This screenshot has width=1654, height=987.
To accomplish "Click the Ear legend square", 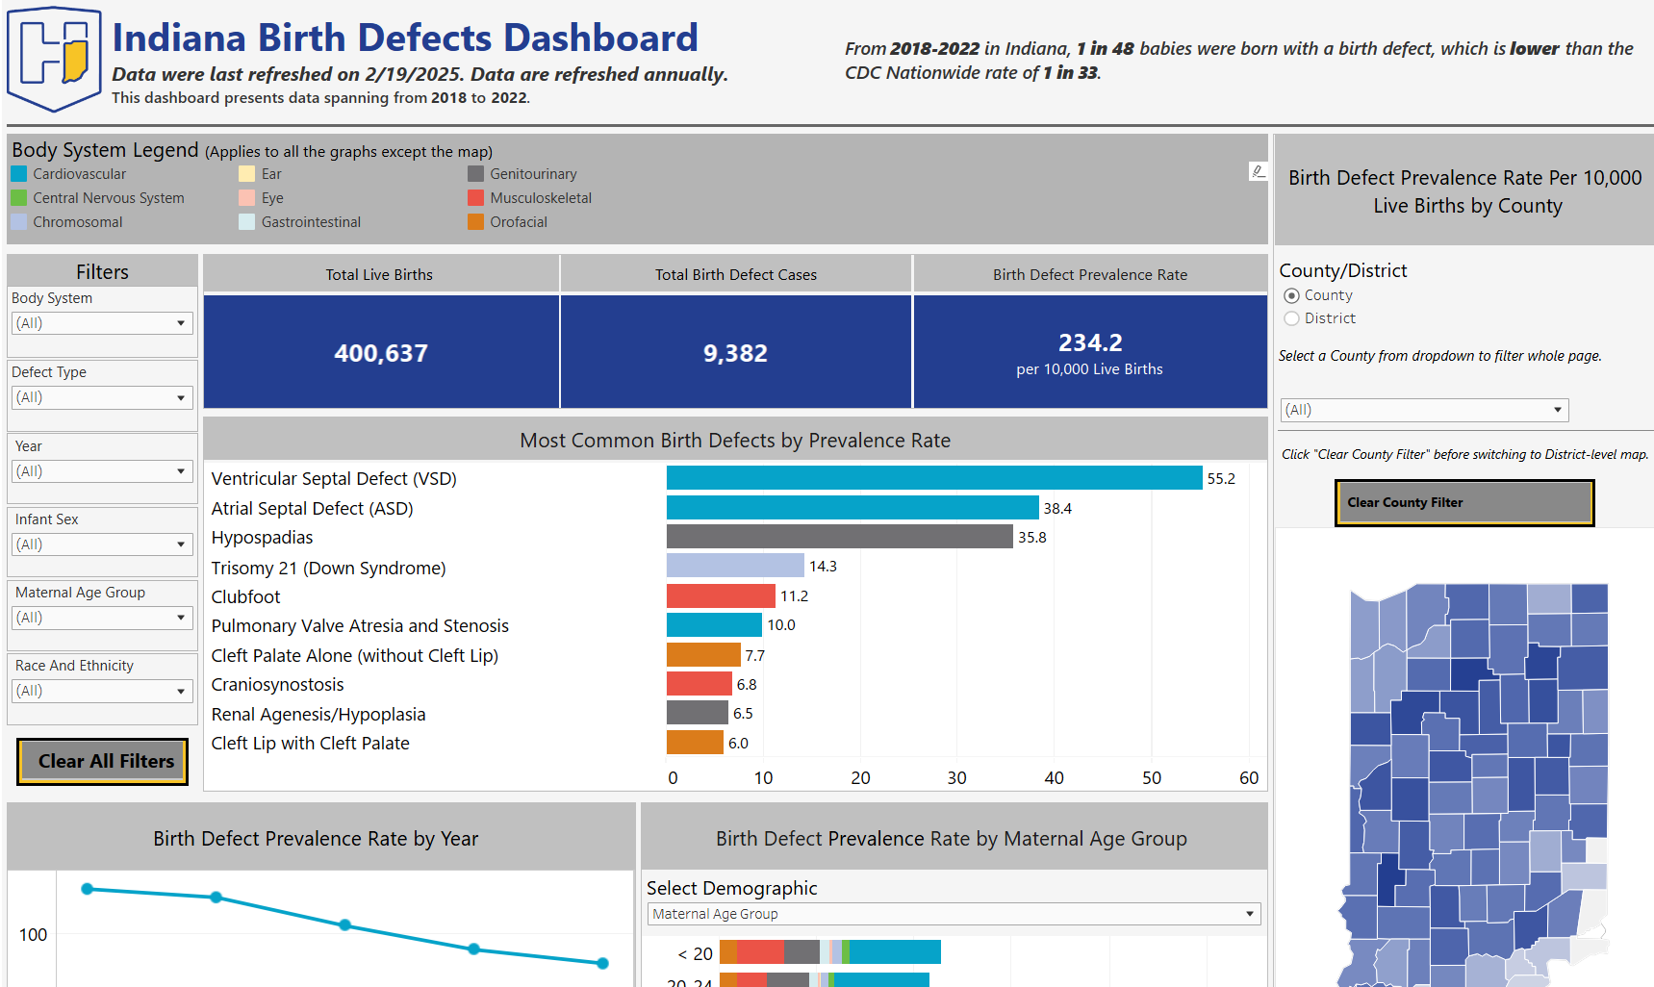I will [x=247, y=174].
